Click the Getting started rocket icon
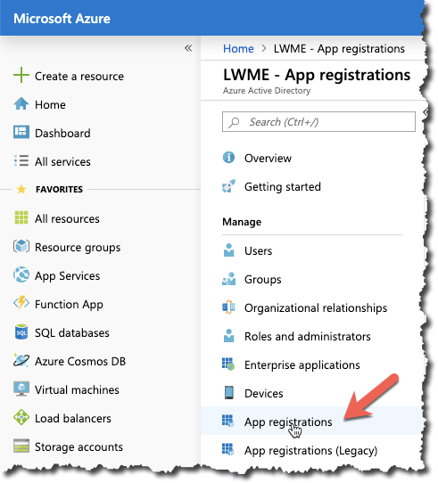This screenshot has width=438, height=483. click(228, 186)
